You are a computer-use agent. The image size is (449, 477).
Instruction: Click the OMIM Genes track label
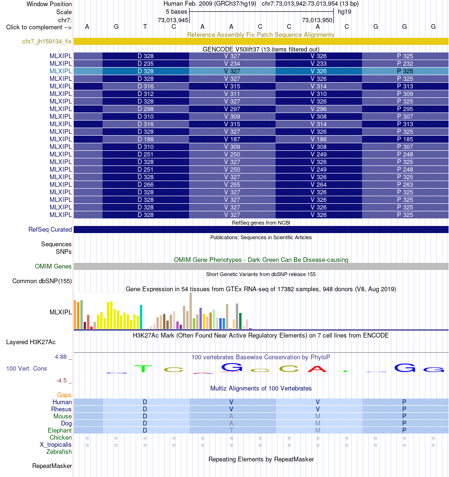pos(53,266)
